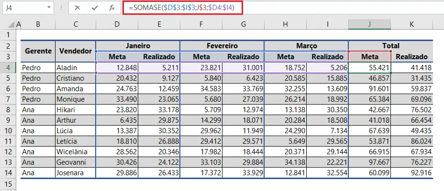The width and height of the screenshot is (444, 191).
Task: Click cell with value 34.583
Action: point(201,89)
